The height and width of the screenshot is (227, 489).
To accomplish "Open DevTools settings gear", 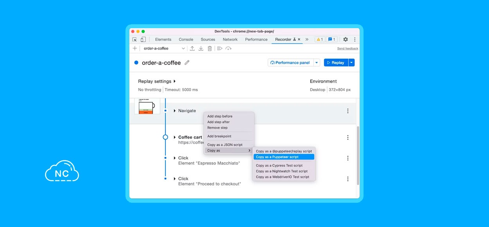I will 345,40.
